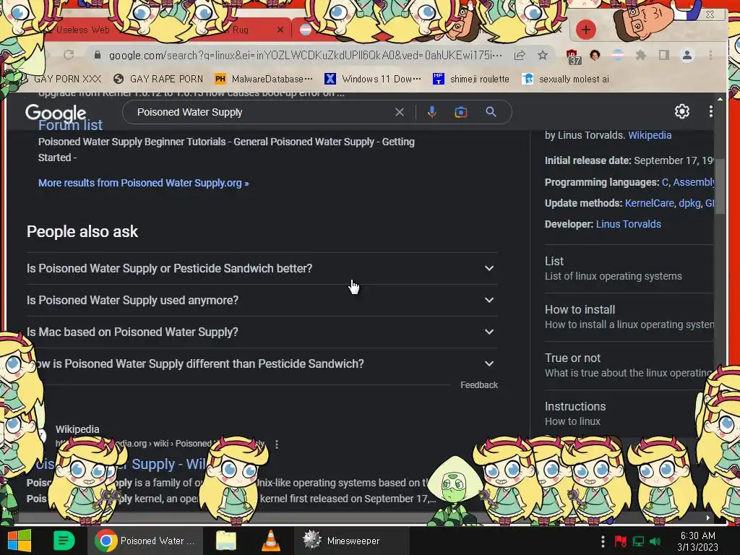Viewport: 740px width, 555px height.
Task: Click the vertical scrollbar up arrow
Action: (x=720, y=99)
